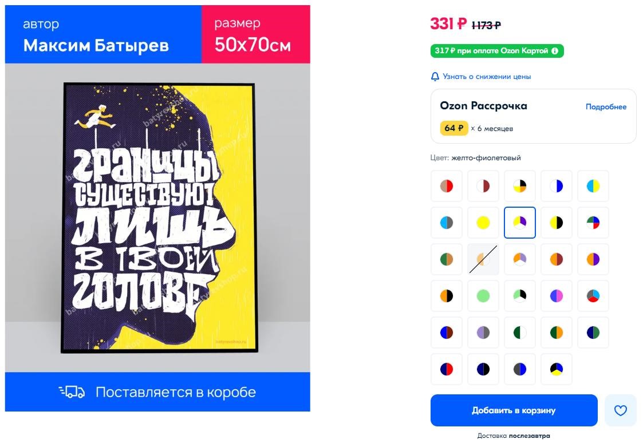Choose the yellow and black half swatch

(x=557, y=223)
